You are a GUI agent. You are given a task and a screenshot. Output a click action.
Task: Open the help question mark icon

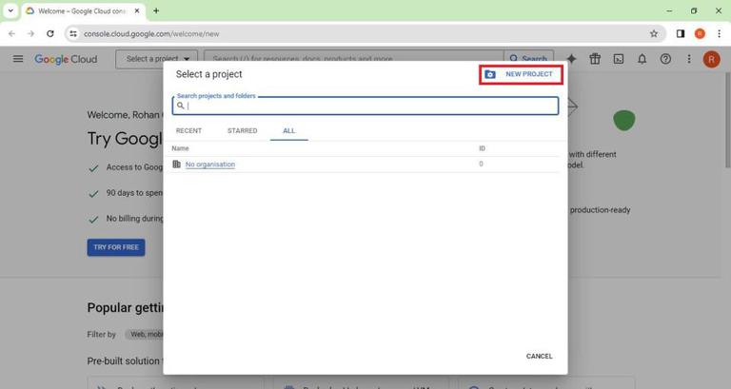665,59
